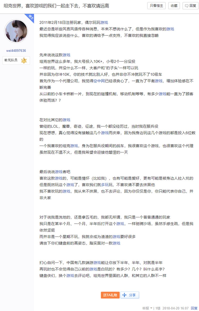The image size is (199, 311).
Task: Click the 只看楼主 button
Action: pyautogui.click(x=157, y=6)
